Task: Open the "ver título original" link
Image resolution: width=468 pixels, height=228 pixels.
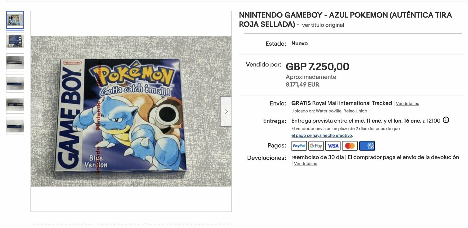Action: point(323,25)
